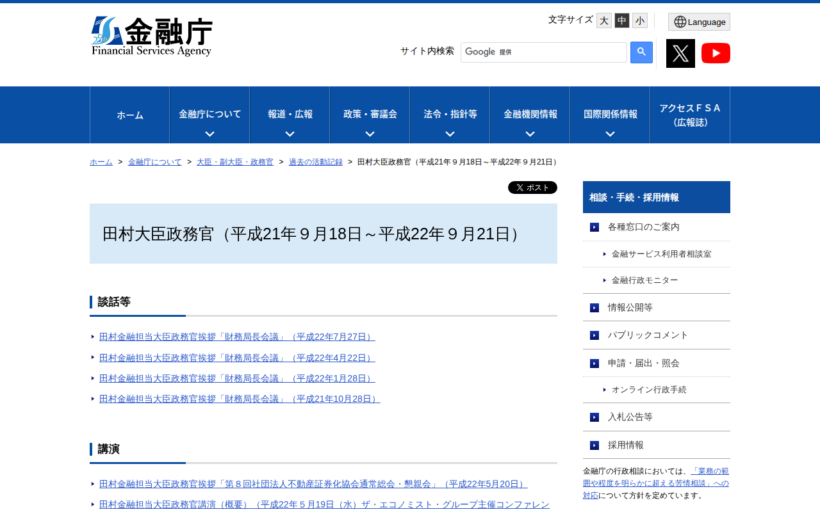Open パブリックコメント in sidebar
Screen dimensions: 820x512
click(648, 335)
